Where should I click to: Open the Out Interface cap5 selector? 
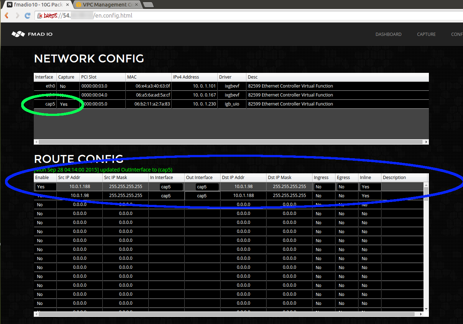[x=207, y=187]
